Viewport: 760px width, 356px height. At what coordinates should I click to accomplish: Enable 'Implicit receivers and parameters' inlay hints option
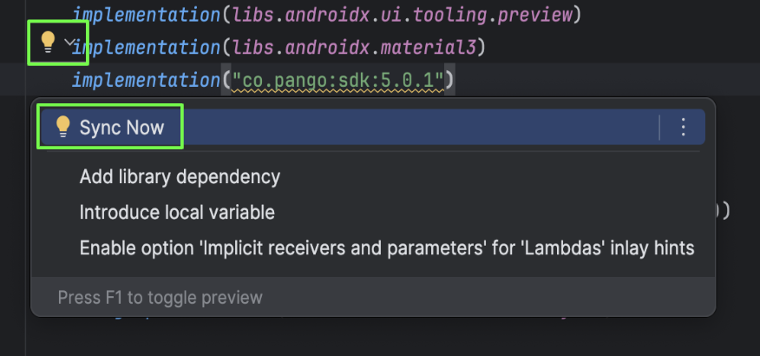pyautogui.click(x=387, y=248)
